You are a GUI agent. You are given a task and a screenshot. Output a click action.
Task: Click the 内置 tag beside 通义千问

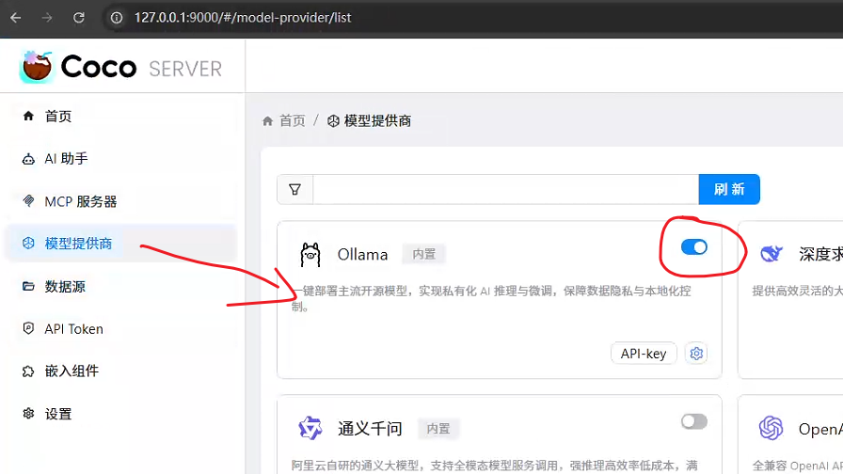click(438, 429)
